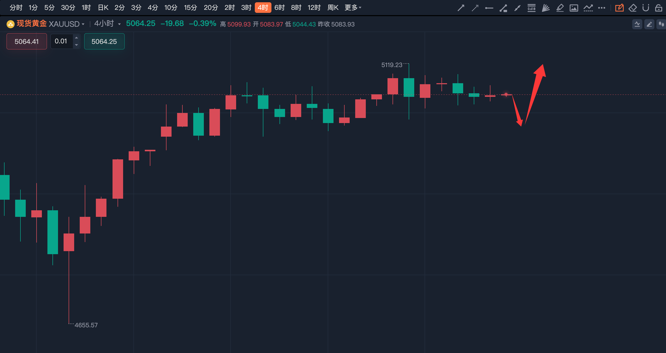Image resolution: width=666 pixels, height=353 pixels.
Task: Toggle the orange drawing edit mode
Action: [619, 8]
